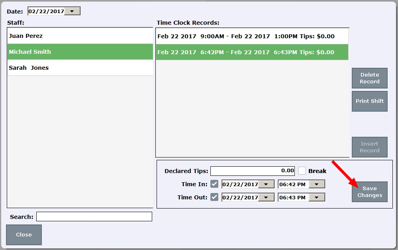Select the 9:00AM to 1:00PM time clock record

(252, 35)
